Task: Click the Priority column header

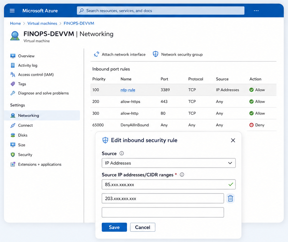Action: point(99,79)
